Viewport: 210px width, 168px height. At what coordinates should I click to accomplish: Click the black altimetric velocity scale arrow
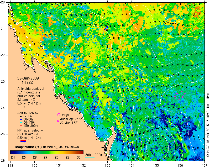(23, 107)
